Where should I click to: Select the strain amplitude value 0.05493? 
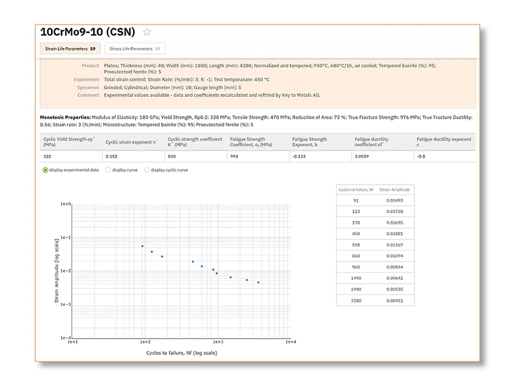396,201
